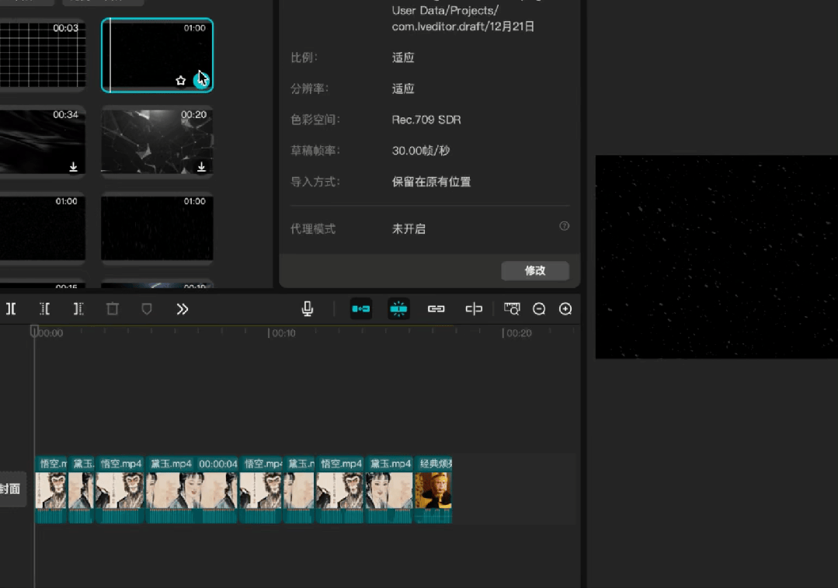
Task: Toggle the preview axis icon
Action: pos(474,309)
